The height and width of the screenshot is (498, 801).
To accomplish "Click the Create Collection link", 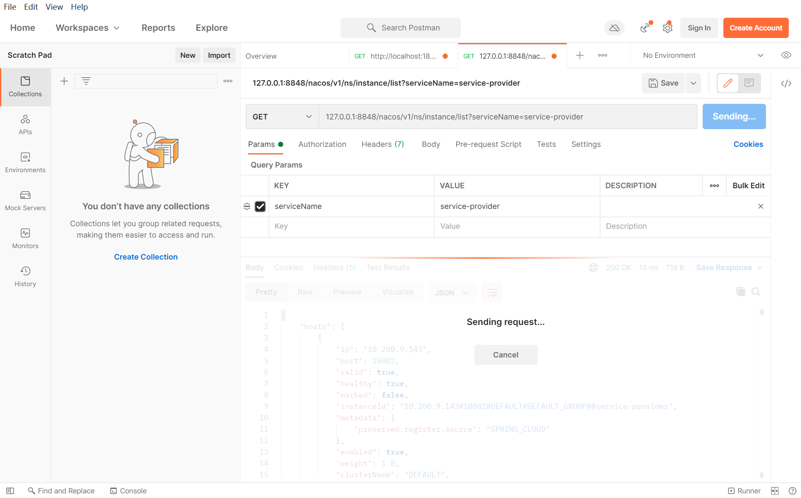I will pyautogui.click(x=146, y=257).
